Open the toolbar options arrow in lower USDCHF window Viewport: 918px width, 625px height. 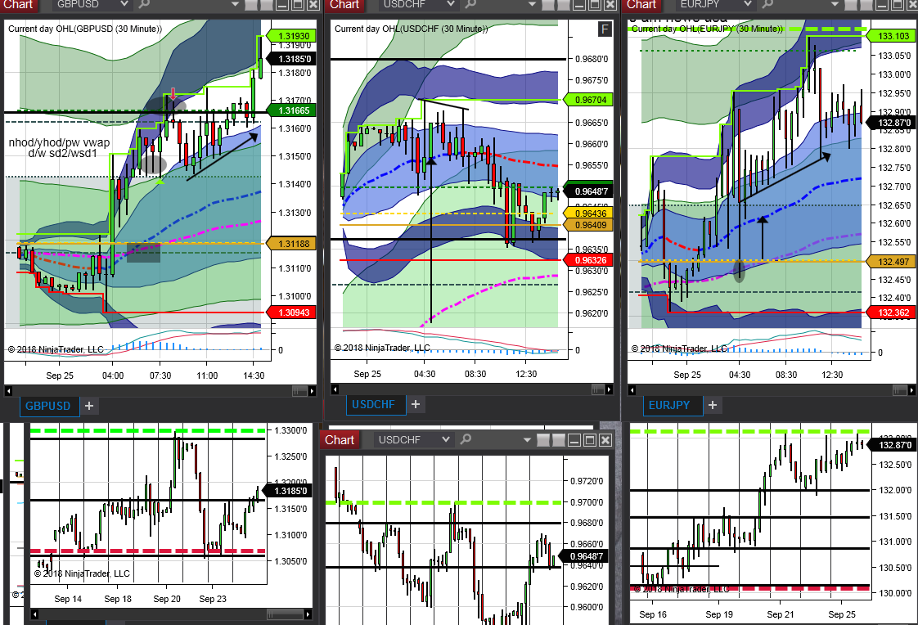pos(527,440)
